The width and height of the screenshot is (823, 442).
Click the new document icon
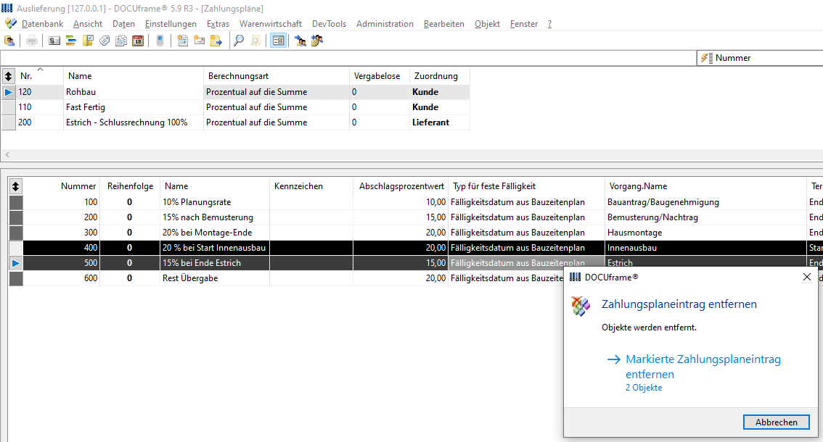(x=182, y=41)
